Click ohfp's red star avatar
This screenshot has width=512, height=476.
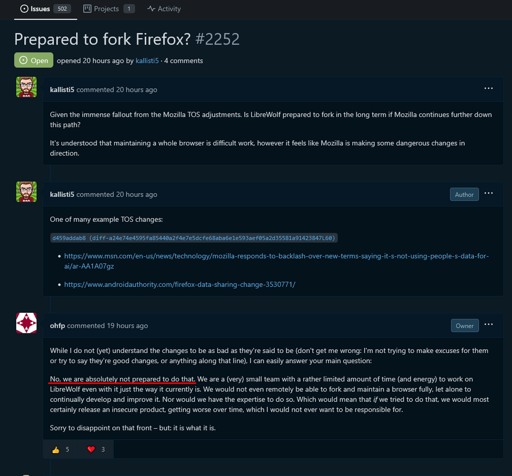coord(27,323)
